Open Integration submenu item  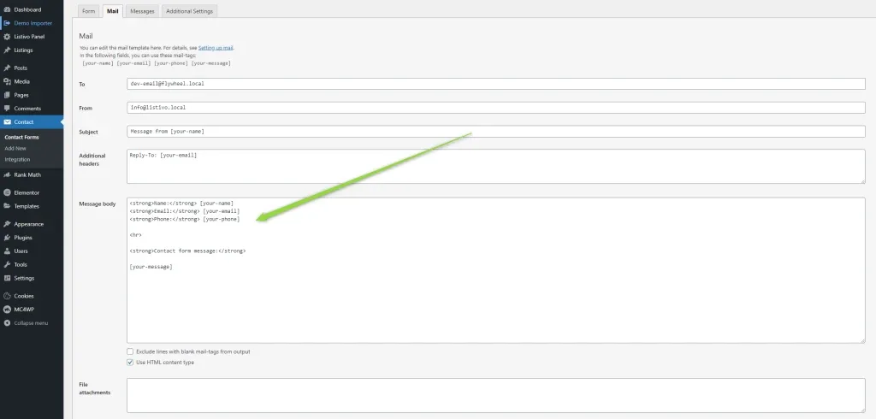(x=17, y=160)
